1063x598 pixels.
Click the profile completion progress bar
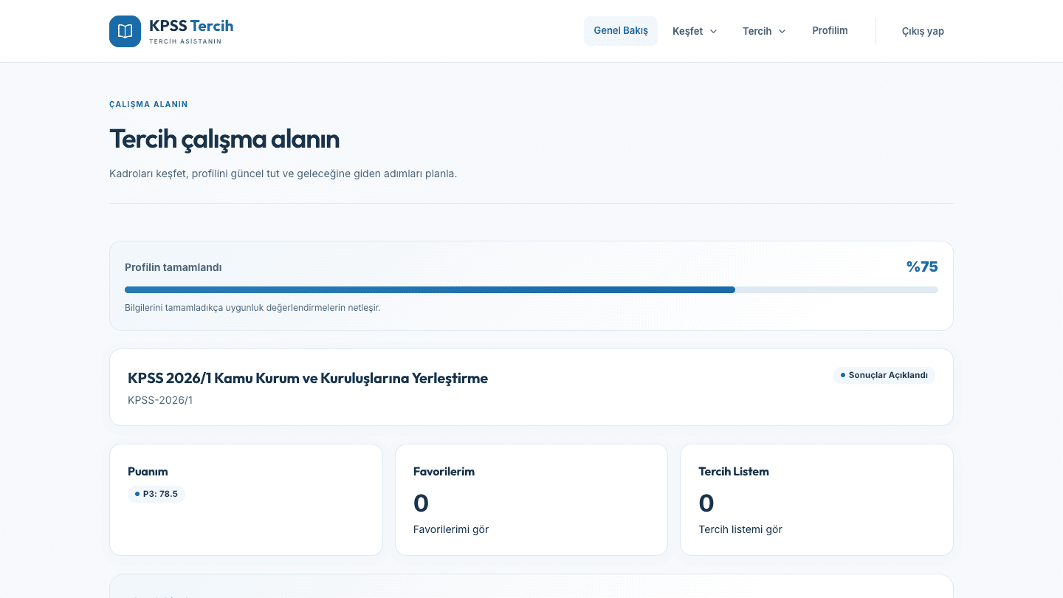531,290
